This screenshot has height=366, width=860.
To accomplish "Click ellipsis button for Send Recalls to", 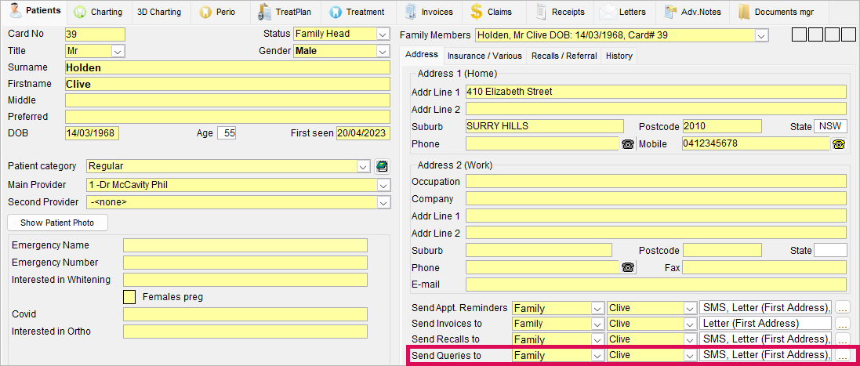I will click(x=843, y=339).
